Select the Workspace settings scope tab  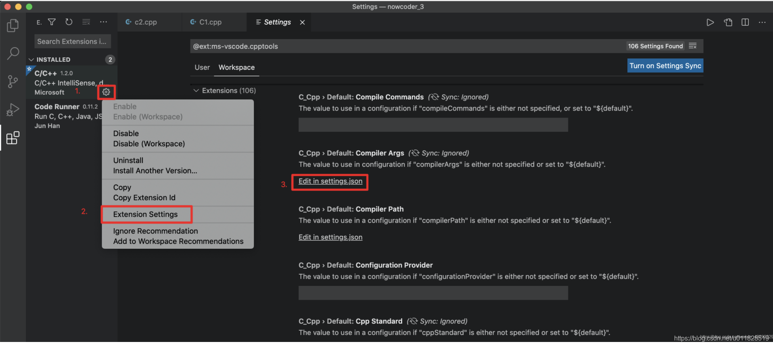pyautogui.click(x=236, y=67)
